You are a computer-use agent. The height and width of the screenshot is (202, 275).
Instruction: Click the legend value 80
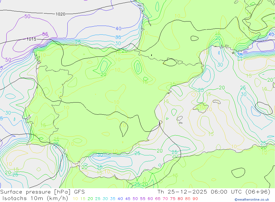click(180, 199)
